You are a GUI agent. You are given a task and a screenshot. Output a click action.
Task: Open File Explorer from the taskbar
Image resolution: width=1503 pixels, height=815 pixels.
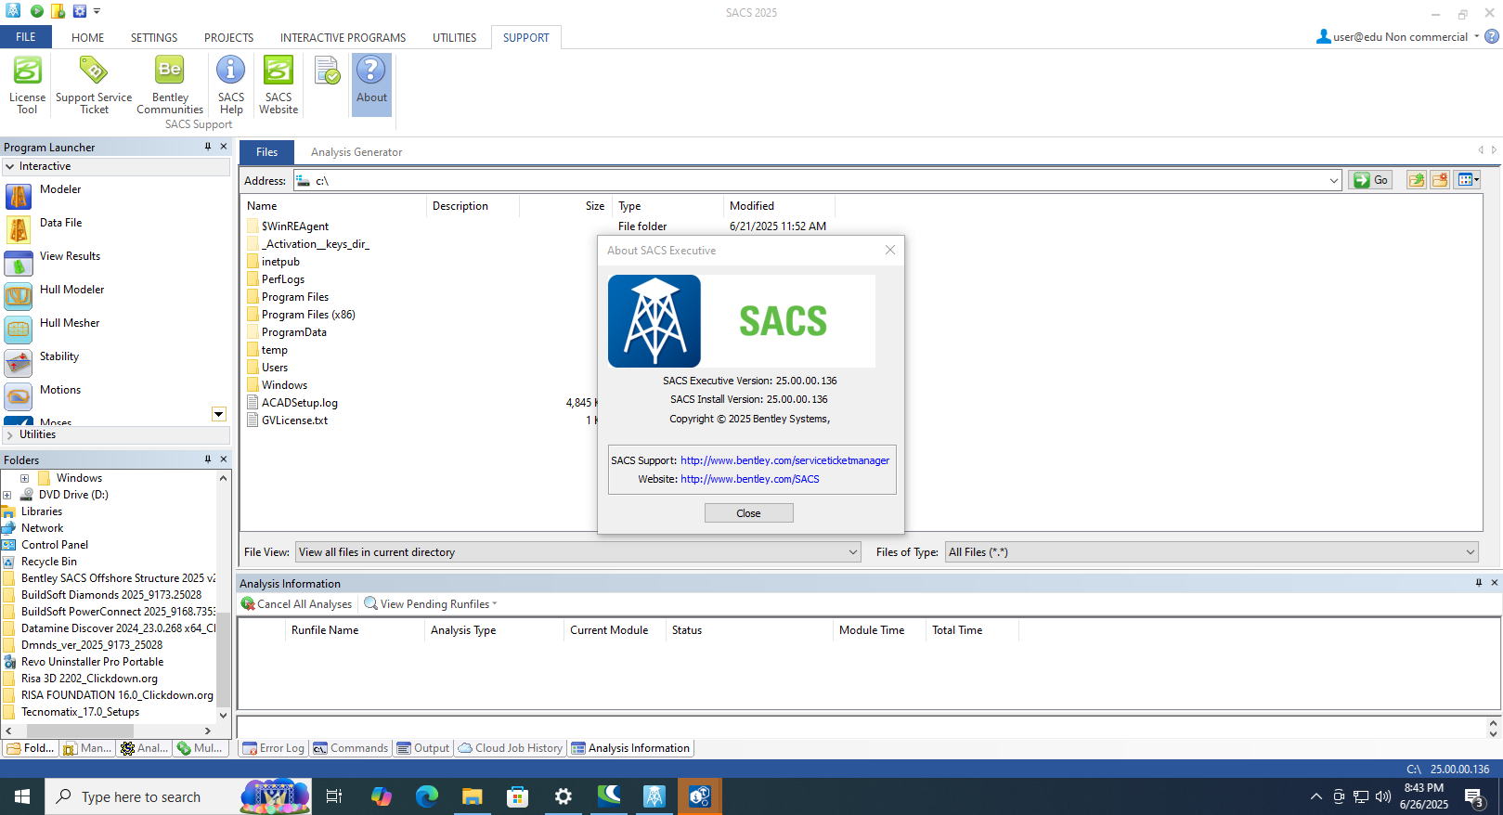(x=472, y=796)
